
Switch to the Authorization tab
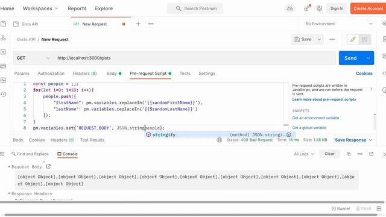(x=51, y=74)
